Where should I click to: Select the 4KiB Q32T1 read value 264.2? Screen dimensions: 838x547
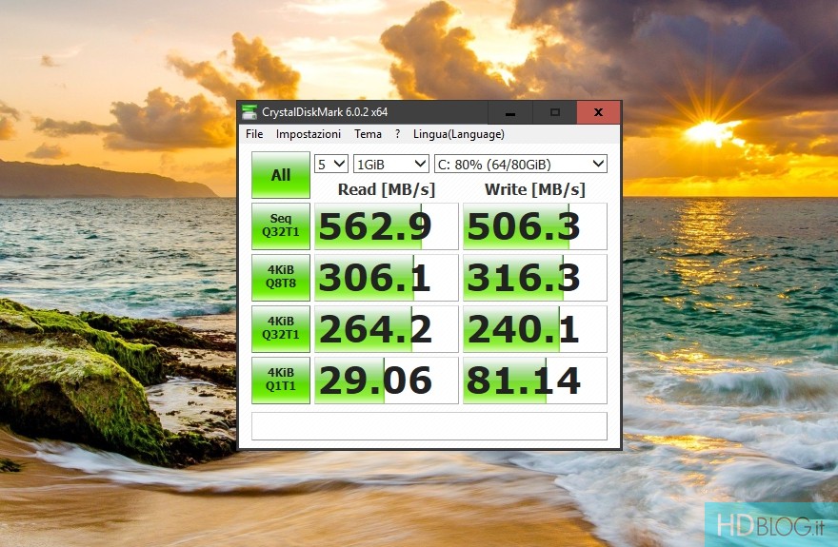click(x=387, y=328)
